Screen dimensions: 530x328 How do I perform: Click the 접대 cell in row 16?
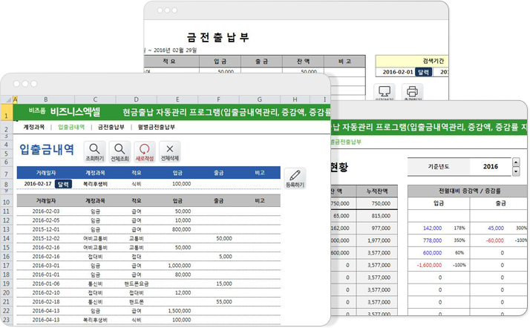(x=137, y=257)
